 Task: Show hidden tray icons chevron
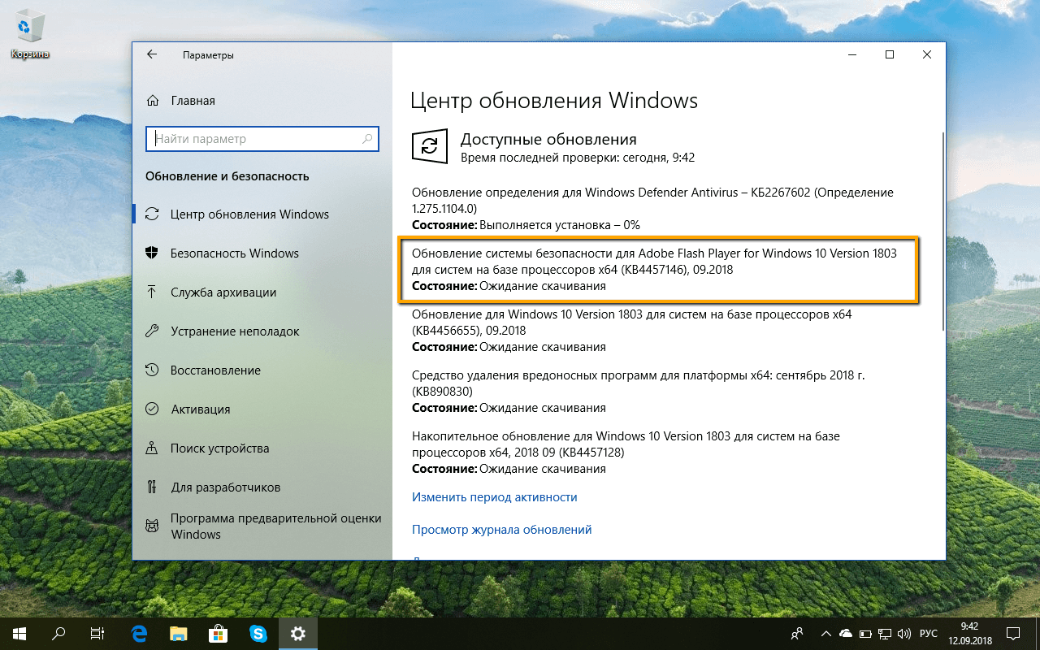pos(826,633)
